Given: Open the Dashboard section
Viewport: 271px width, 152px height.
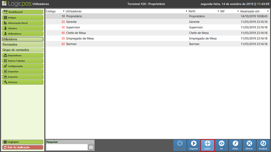Looking at the screenshot, I should coord(23,12).
